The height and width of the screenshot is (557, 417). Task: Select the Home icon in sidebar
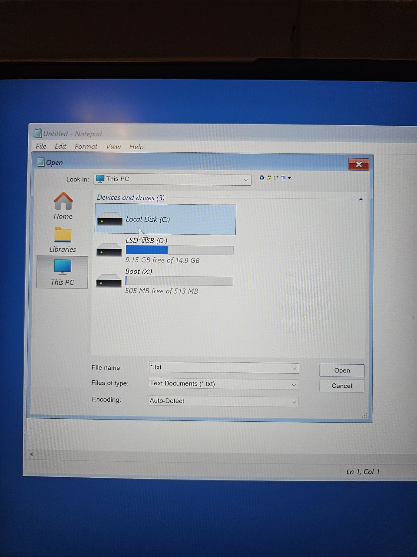(x=63, y=202)
